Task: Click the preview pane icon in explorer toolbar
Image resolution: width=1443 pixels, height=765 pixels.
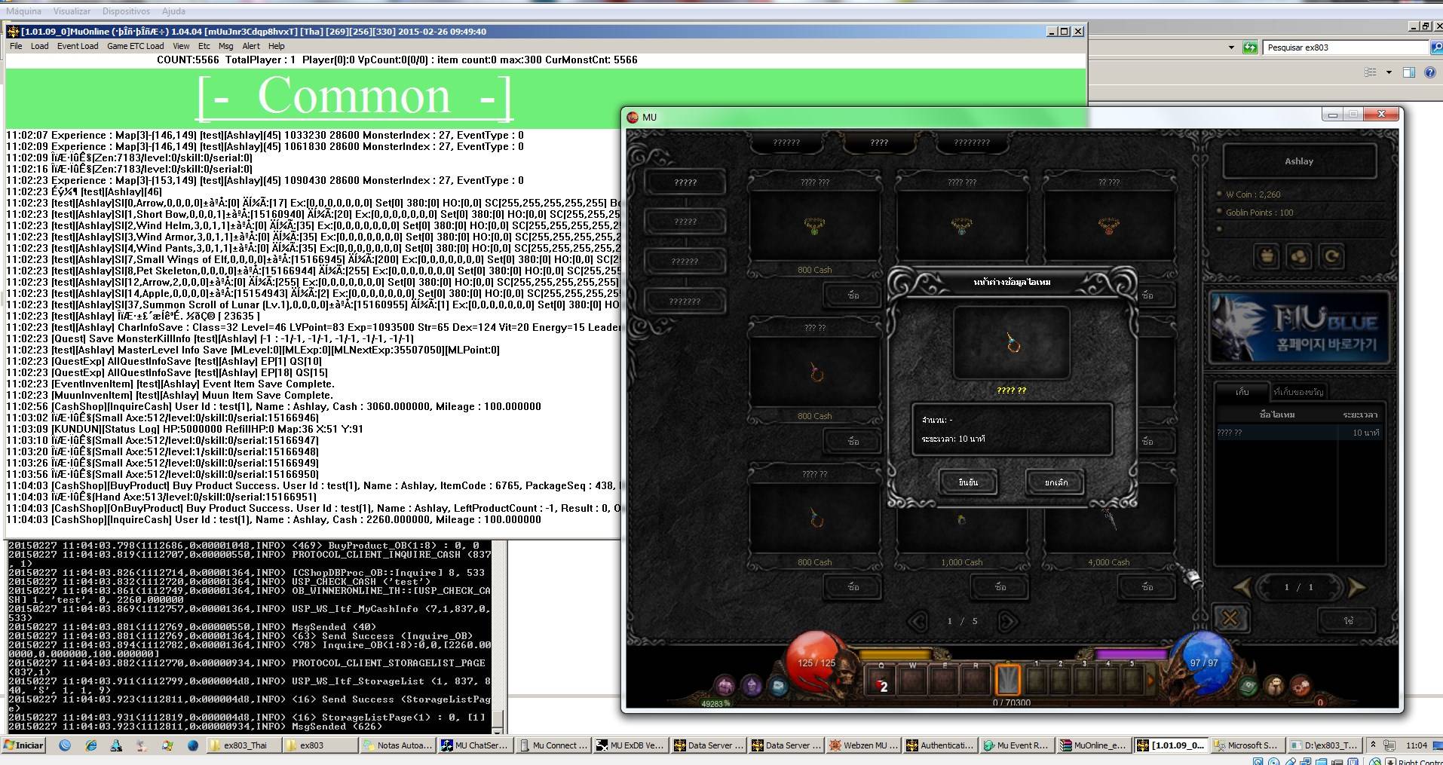Action: (1409, 72)
